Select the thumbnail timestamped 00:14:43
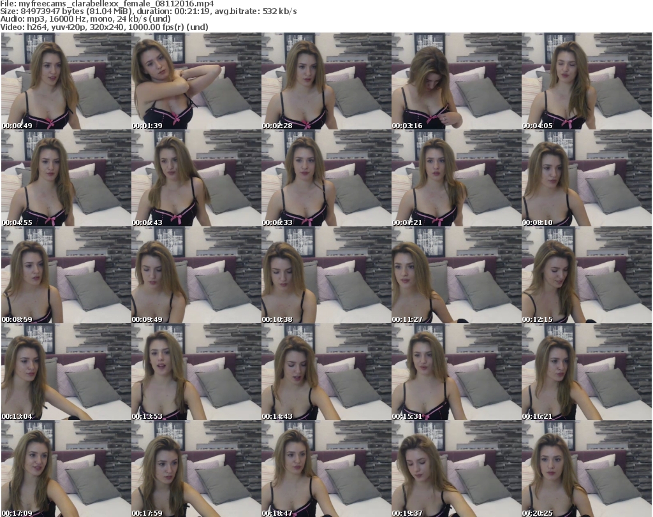Viewport: 653px width, 517px height. pyautogui.click(x=326, y=372)
